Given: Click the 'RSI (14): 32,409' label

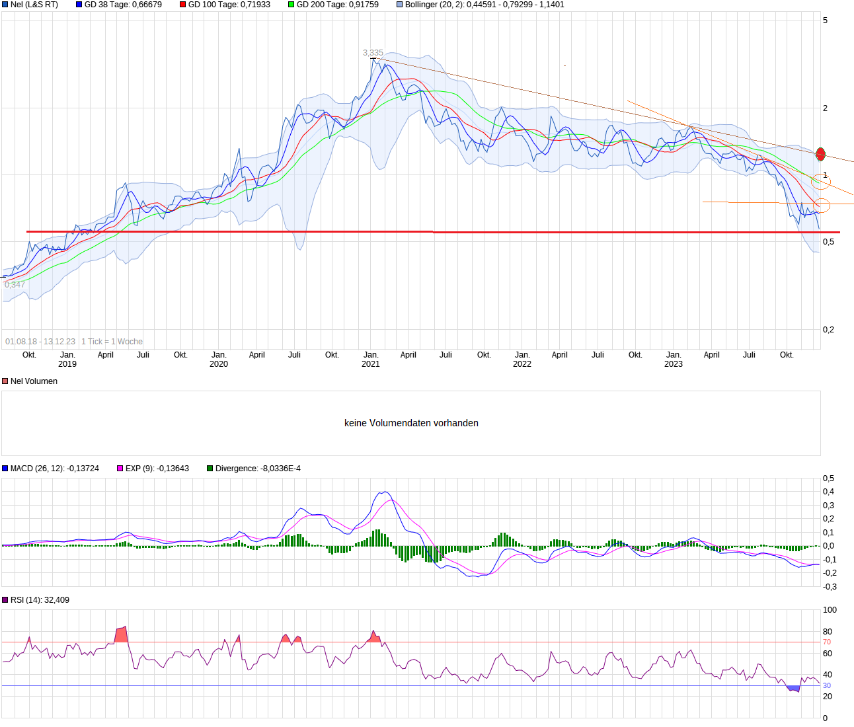Looking at the screenshot, I should pos(40,600).
